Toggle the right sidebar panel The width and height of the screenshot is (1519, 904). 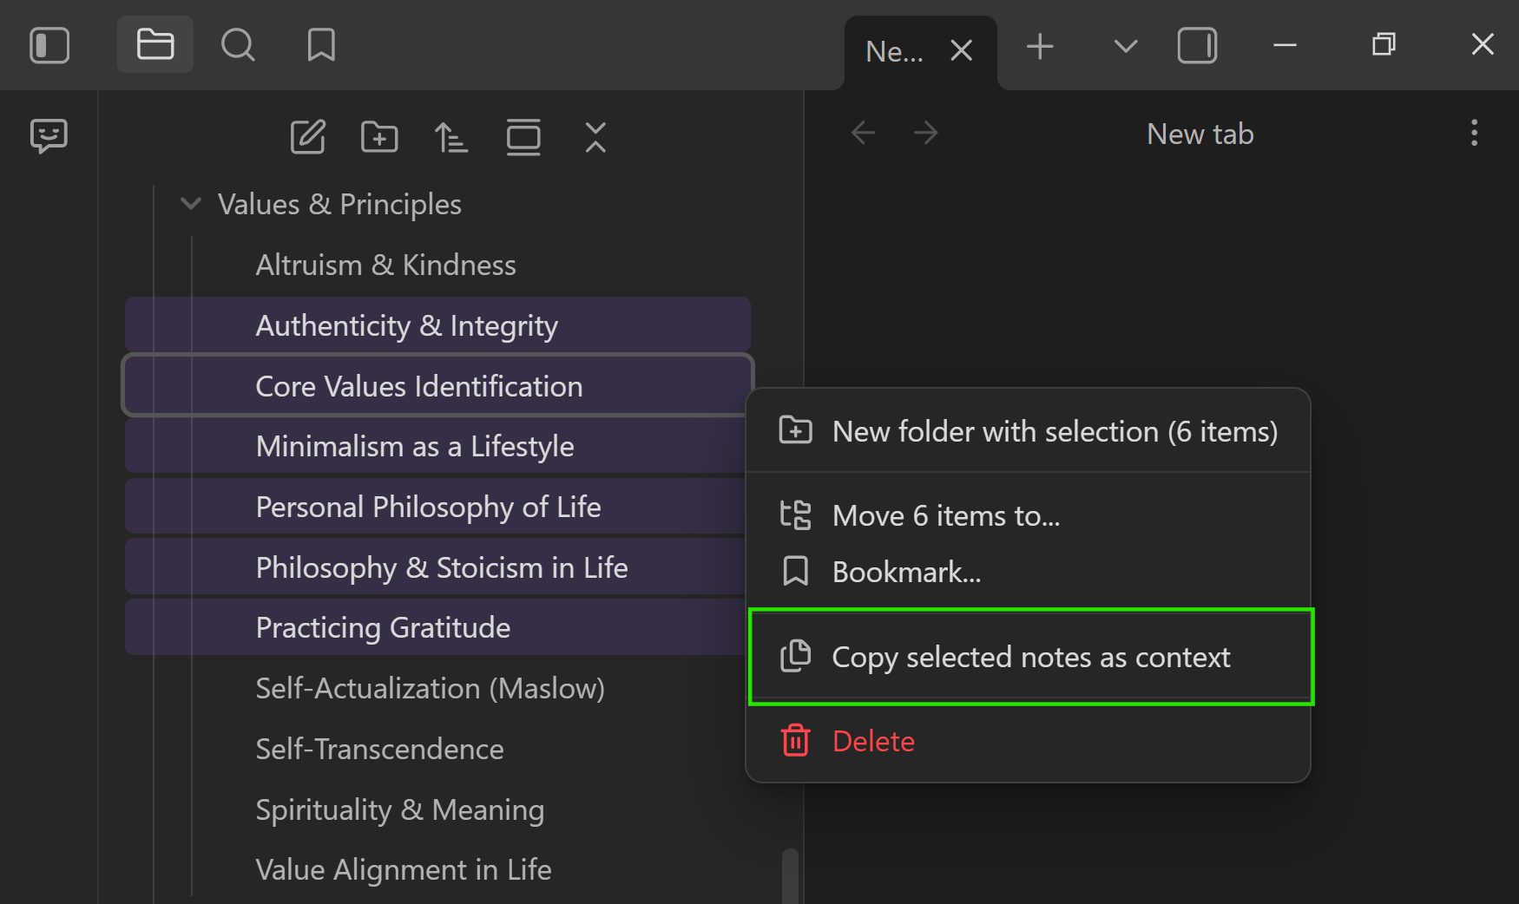[1197, 46]
